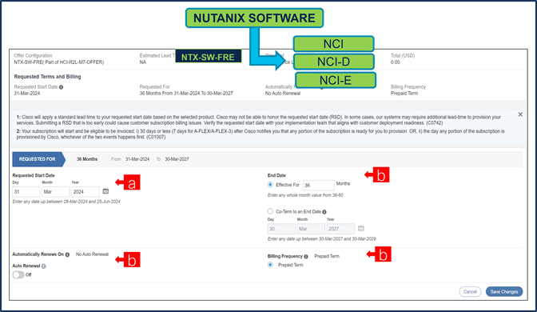The width and height of the screenshot is (537, 312).
Task: Click the Co-Term Year field showing 2027
Action: pos(340,229)
